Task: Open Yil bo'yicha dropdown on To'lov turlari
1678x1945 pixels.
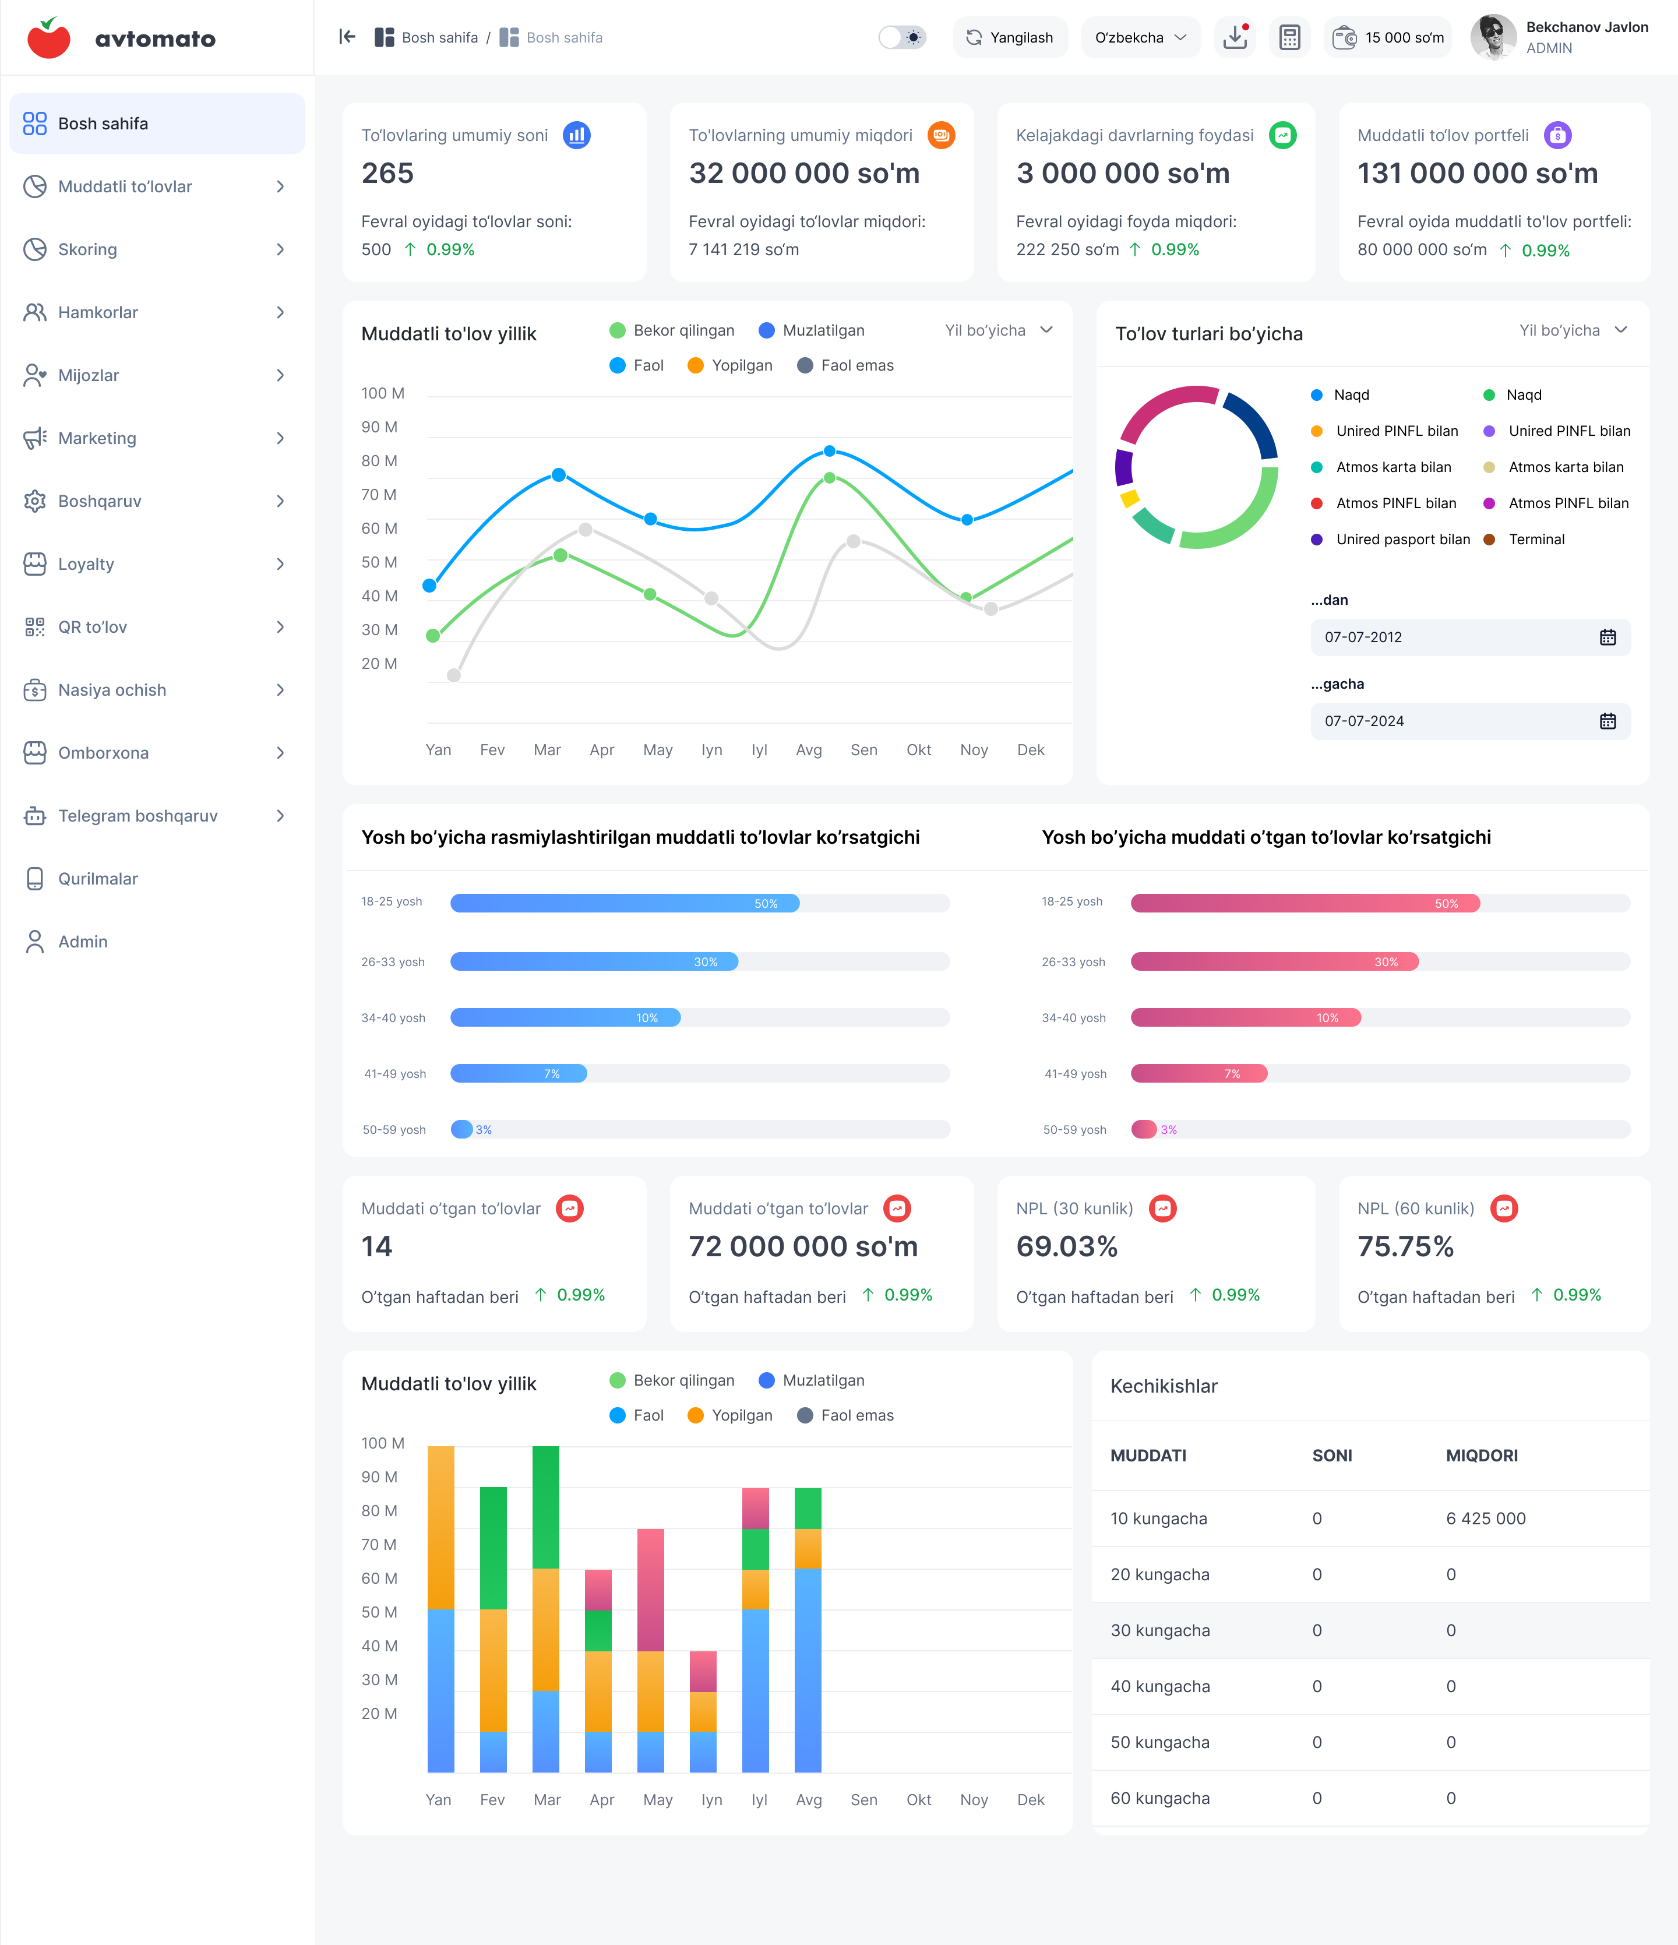Action: pos(1573,330)
